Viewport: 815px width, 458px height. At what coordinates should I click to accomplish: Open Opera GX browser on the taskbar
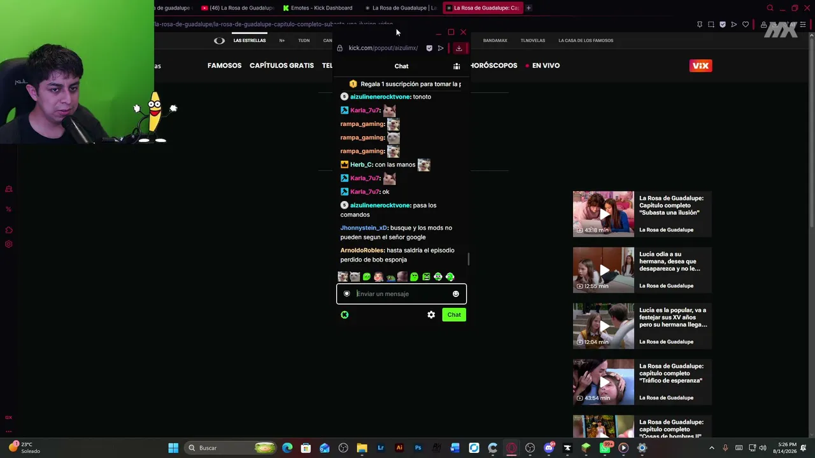(511, 448)
